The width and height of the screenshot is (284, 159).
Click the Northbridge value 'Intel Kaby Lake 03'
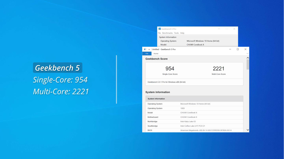[x=188, y=121]
